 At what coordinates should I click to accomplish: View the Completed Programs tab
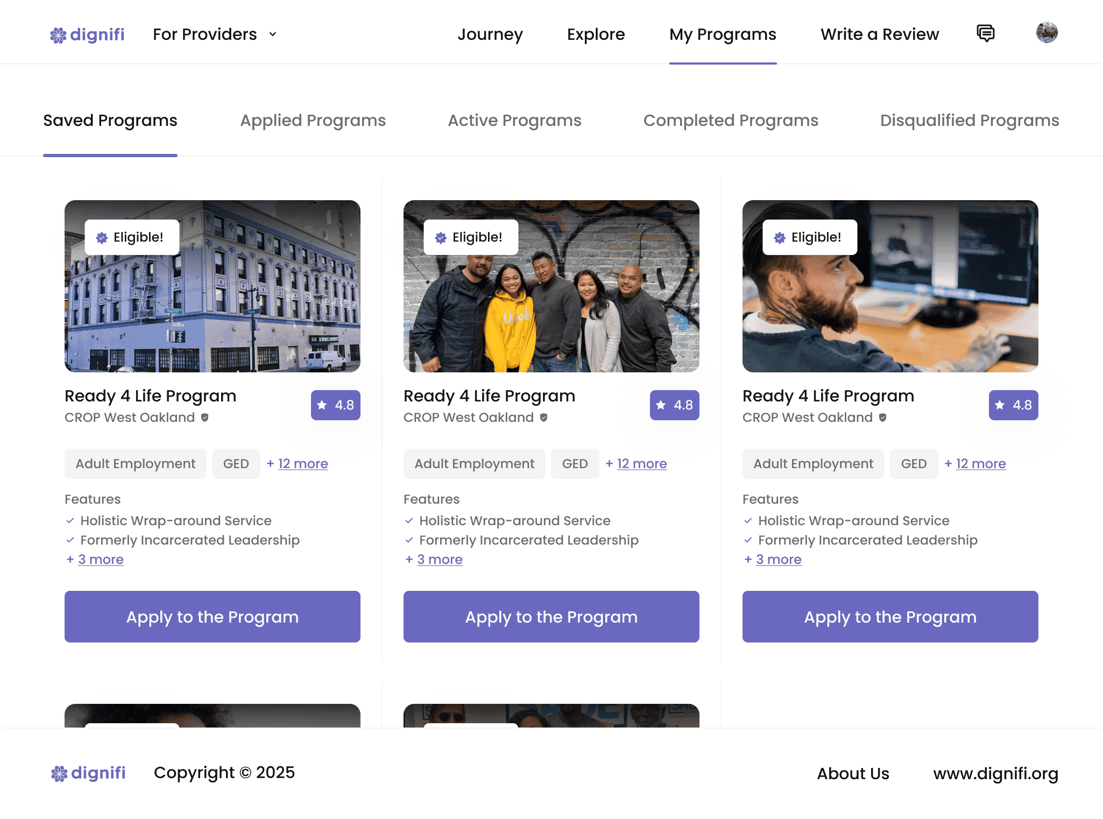point(731,121)
